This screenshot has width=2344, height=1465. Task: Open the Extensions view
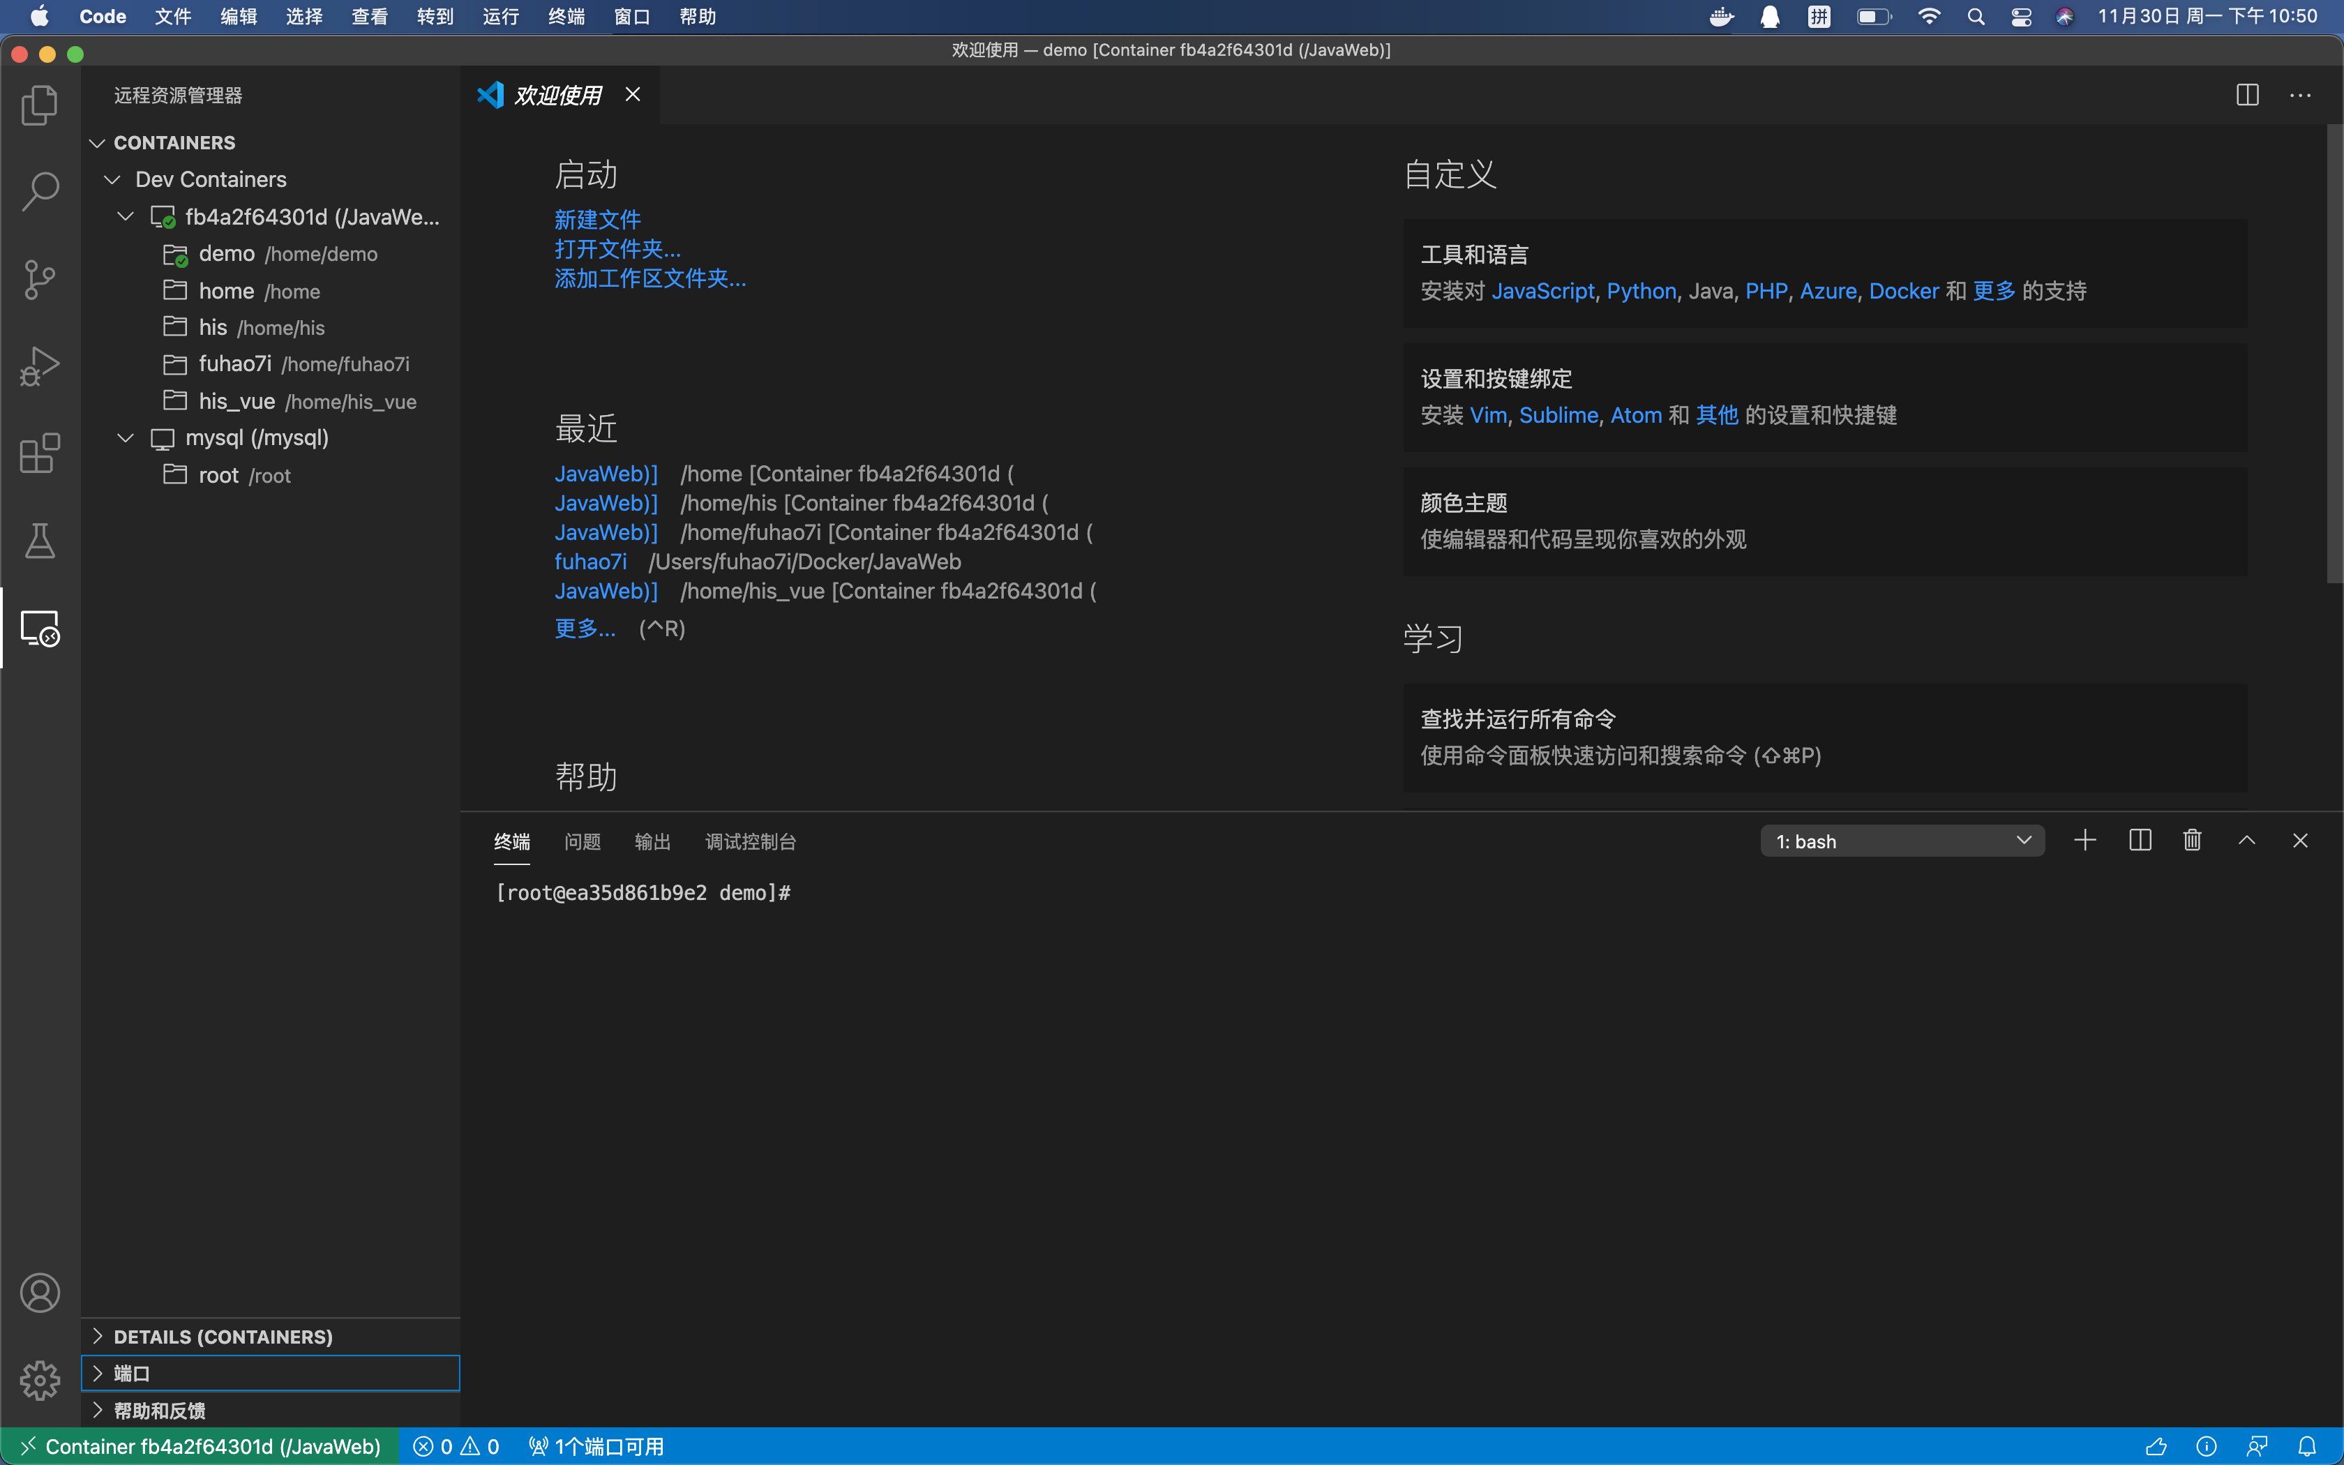pos(40,453)
